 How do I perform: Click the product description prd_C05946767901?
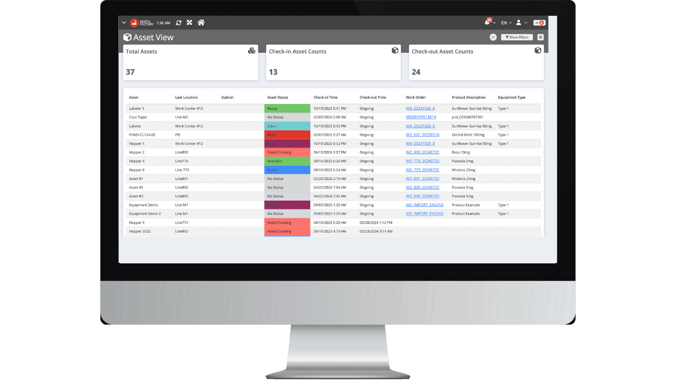pos(468,117)
